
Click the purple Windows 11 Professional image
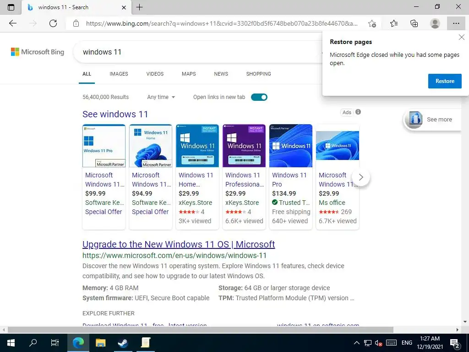pyautogui.click(x=244, y=146)
